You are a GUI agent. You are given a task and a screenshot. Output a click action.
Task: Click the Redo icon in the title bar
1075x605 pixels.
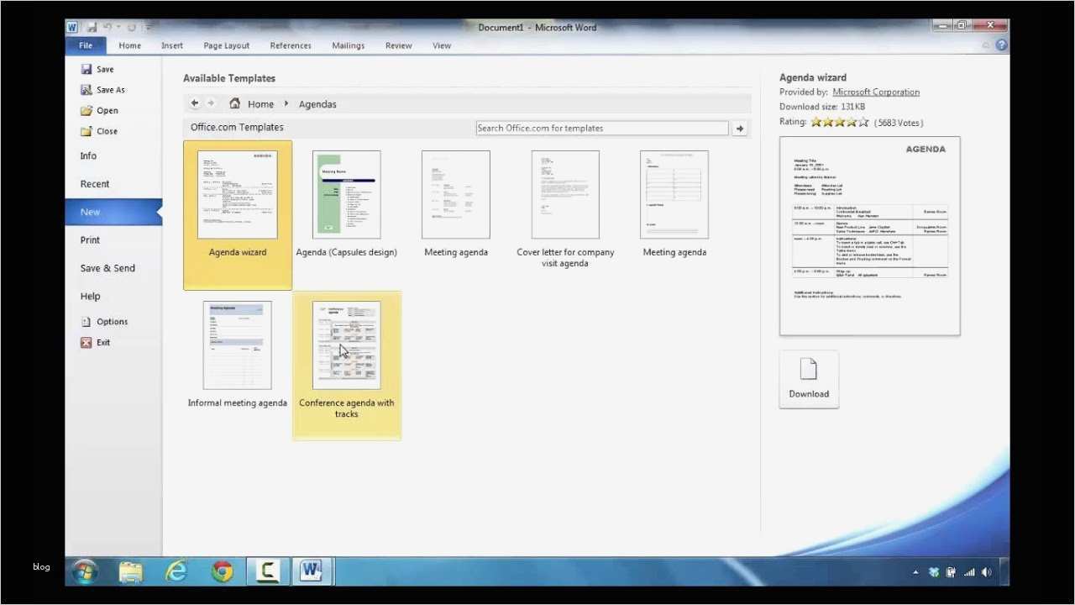point(131,27)
